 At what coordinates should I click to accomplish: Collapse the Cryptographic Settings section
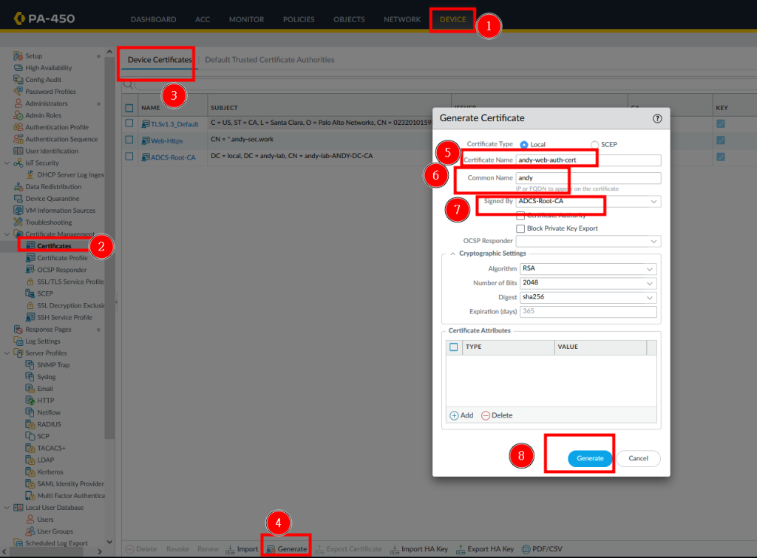[x=452, y=254]
